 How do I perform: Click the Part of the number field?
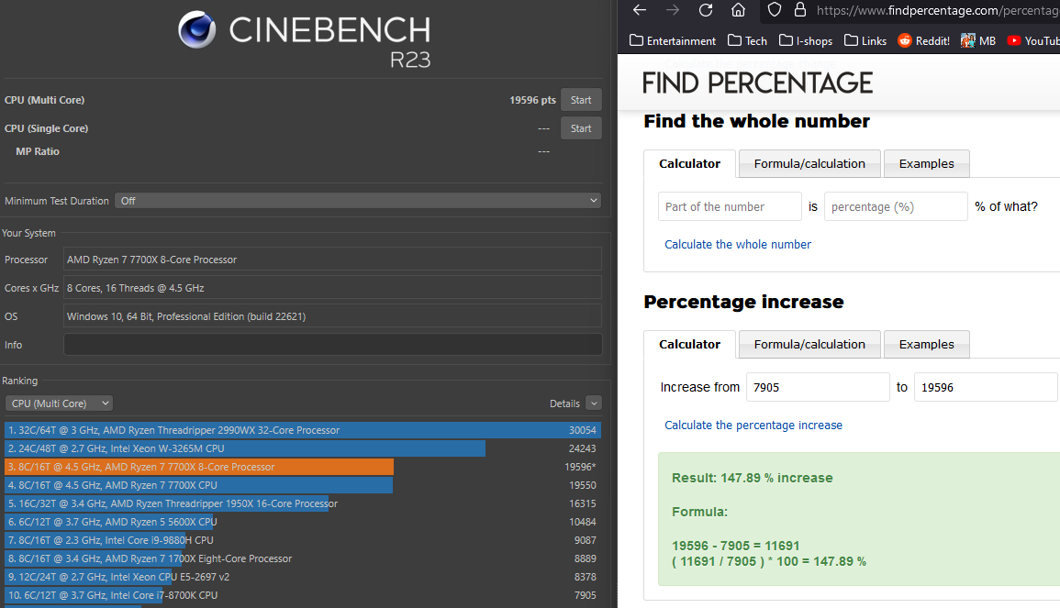click(x=731, y=206)
